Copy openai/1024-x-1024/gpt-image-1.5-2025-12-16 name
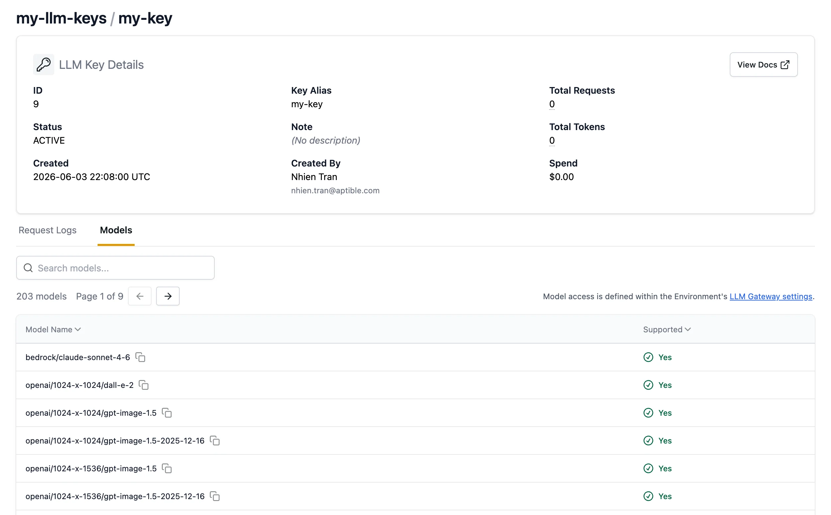831x515 pixels. (x=214, y=441)
